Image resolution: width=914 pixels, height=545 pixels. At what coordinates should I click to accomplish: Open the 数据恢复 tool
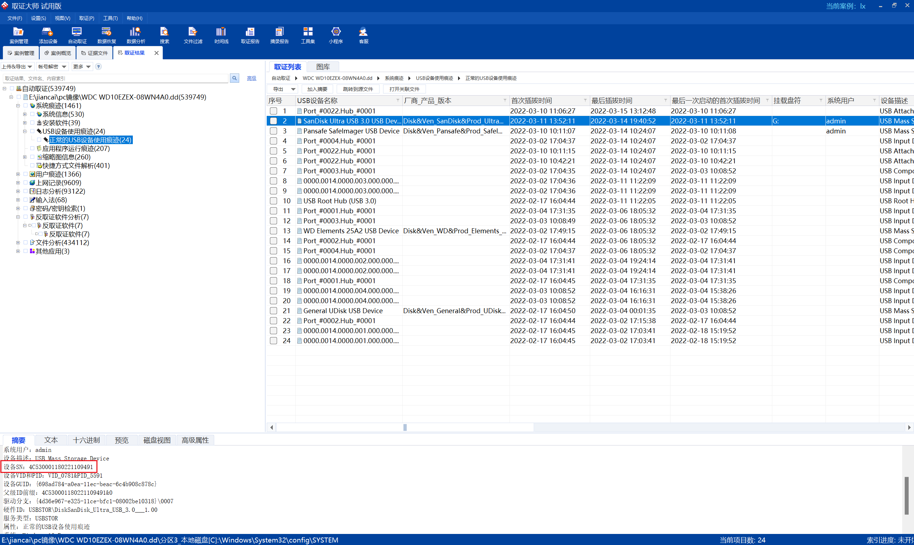(x=107, y=36)
